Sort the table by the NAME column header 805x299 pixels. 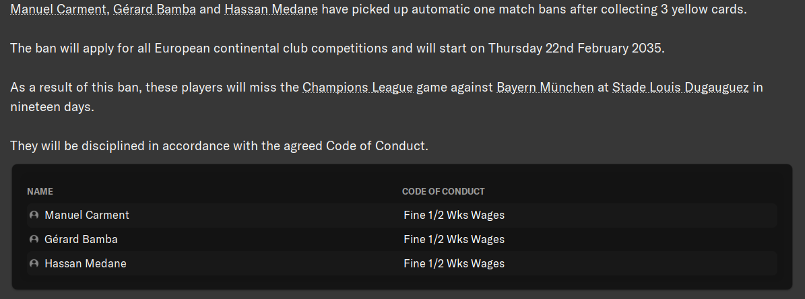point(40,192)
